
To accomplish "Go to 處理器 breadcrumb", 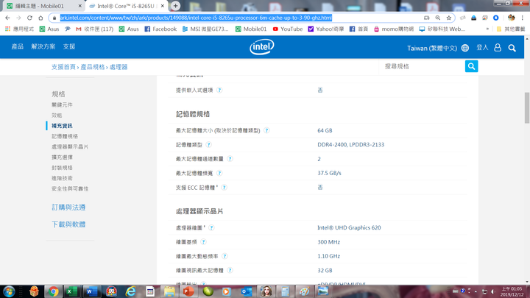I will (119, 67).
